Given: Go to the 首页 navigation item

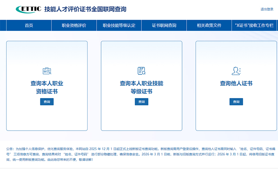Looking at the screenshot, I should tap(29, 25).
